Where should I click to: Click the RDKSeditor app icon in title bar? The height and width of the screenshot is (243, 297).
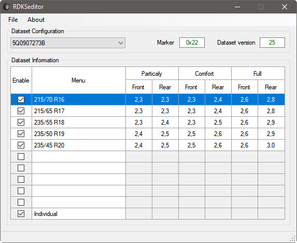point(7,7)
